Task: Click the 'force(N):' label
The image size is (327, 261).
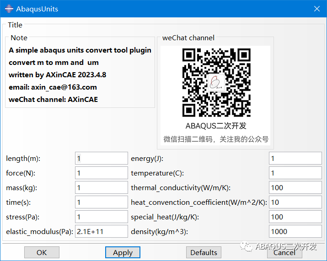Action: coord(21,173)
